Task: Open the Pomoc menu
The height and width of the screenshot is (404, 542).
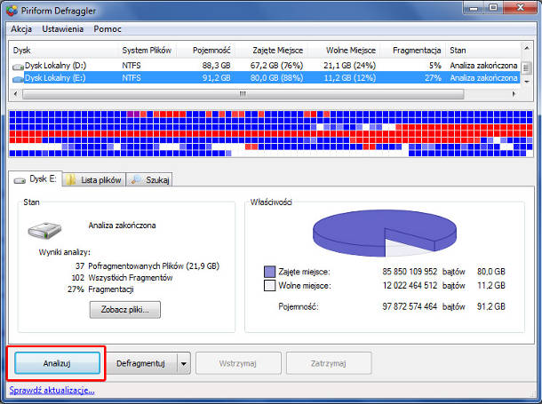Action: [x=108, y=29]
